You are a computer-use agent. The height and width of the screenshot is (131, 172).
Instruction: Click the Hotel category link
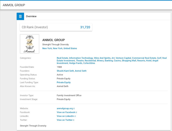click(149, 61)
